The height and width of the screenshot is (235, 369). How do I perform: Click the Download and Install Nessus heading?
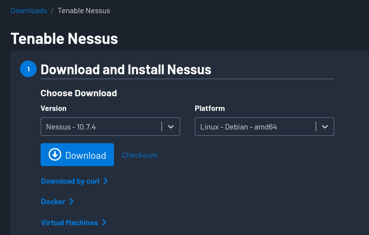pos(126,69)
